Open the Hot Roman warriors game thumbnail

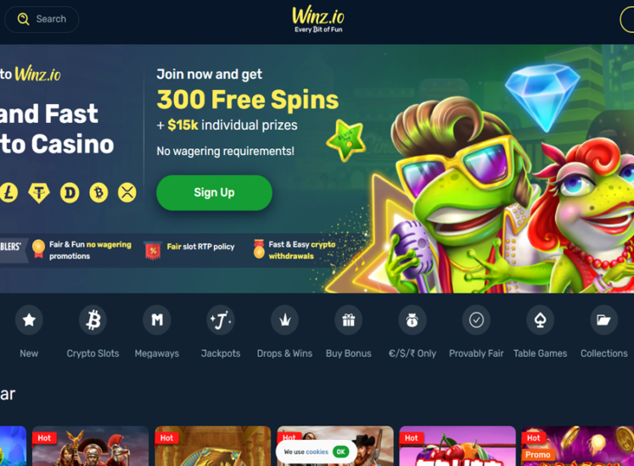tap(90, 446)
